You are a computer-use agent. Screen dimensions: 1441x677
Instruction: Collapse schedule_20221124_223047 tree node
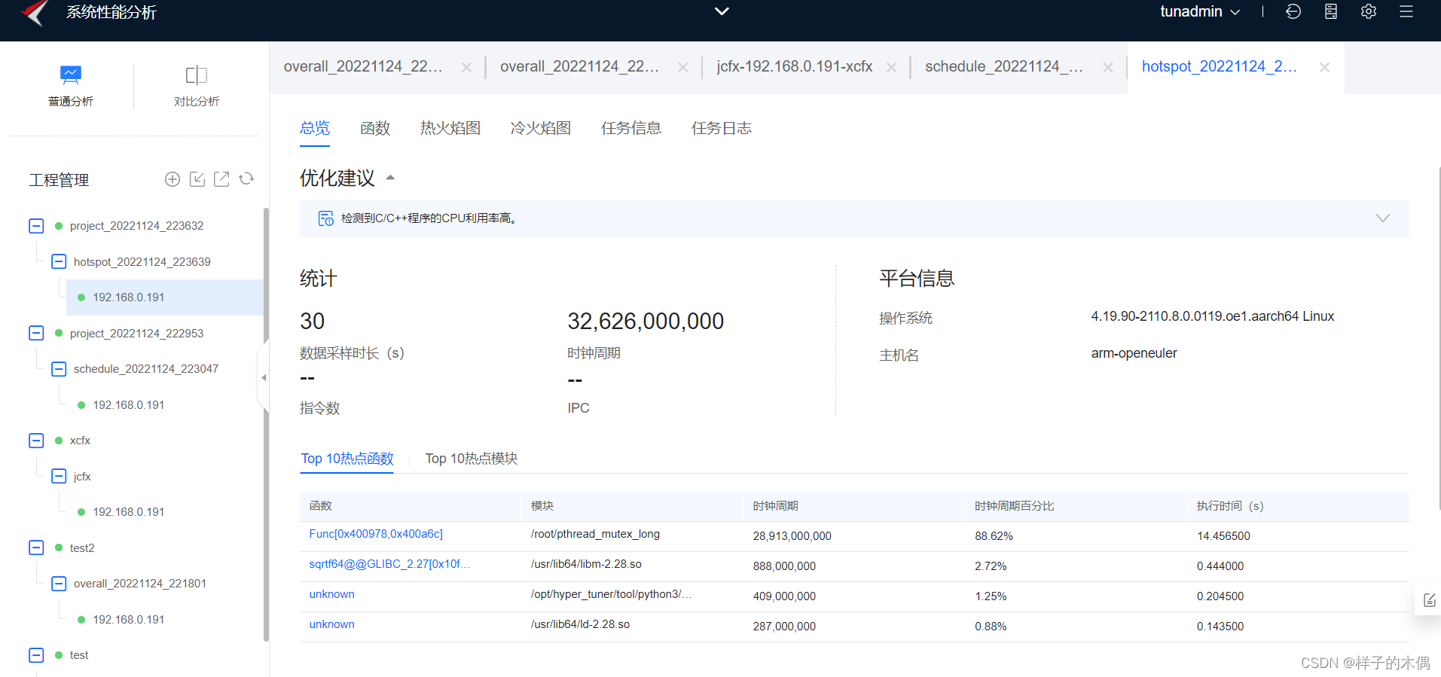[x=59, y=369]
